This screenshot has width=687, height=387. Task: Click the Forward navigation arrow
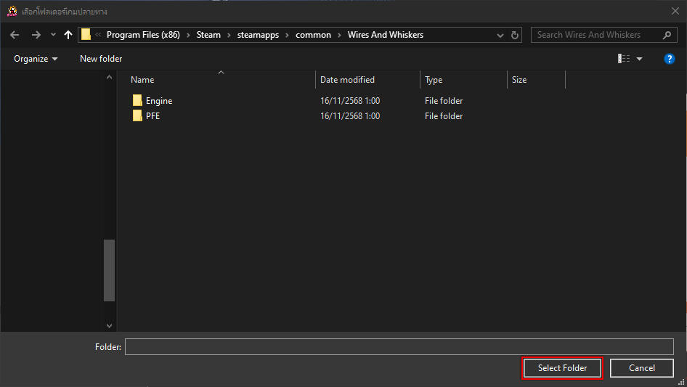(x=36, y=35)
